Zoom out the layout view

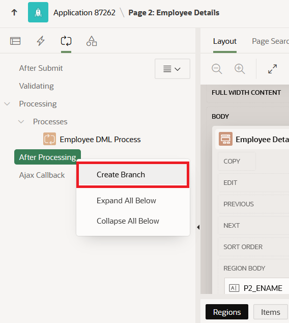tap(217, 69)
